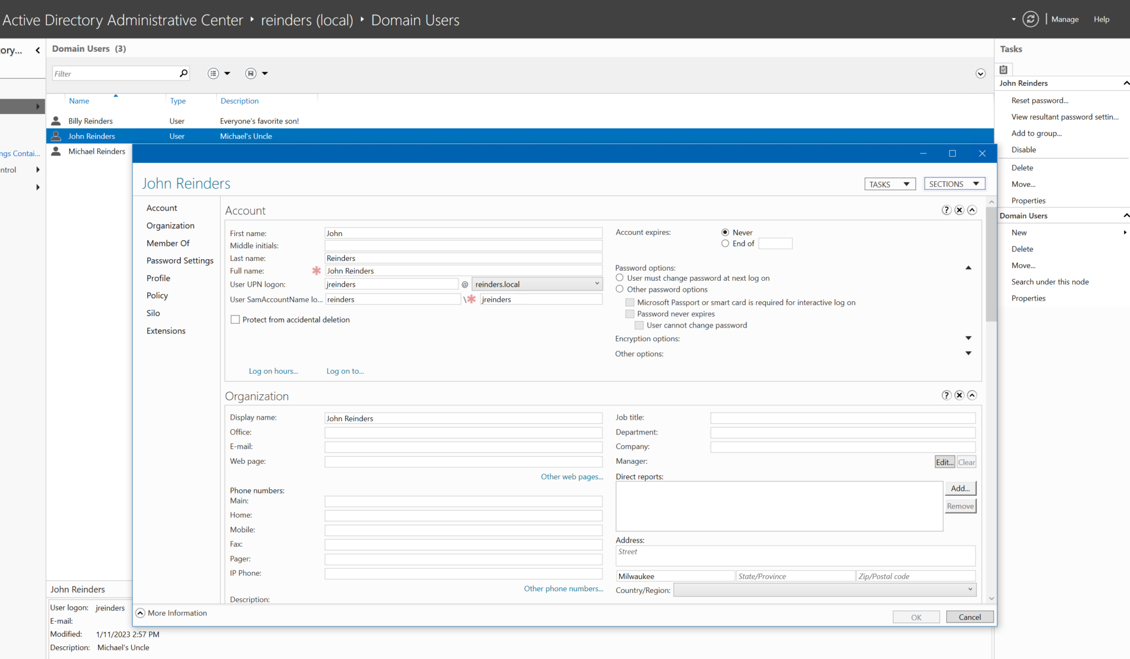Click the save query floppy disk icon
This screenshot has height=659, width=1130.
click(250, 73)
